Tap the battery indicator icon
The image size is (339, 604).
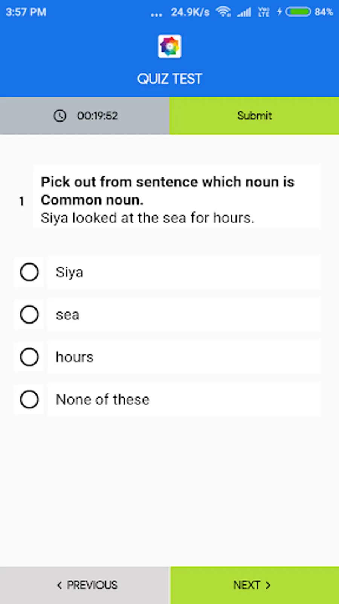(298, 12)
